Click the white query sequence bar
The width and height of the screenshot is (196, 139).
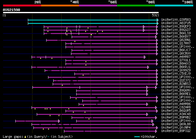(x=81, y=13)
